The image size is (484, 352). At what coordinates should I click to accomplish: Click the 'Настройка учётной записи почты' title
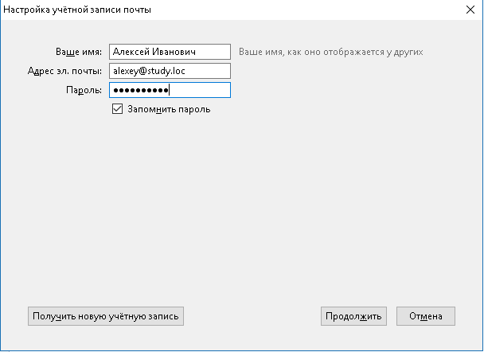(77, 10)
